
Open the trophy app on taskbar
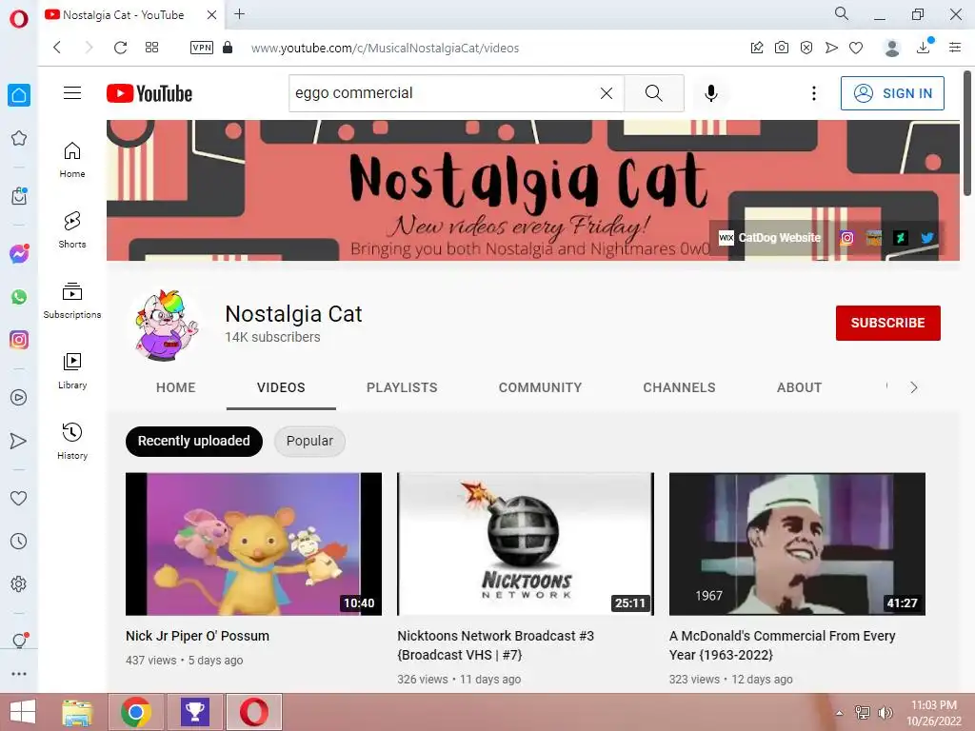194,712
